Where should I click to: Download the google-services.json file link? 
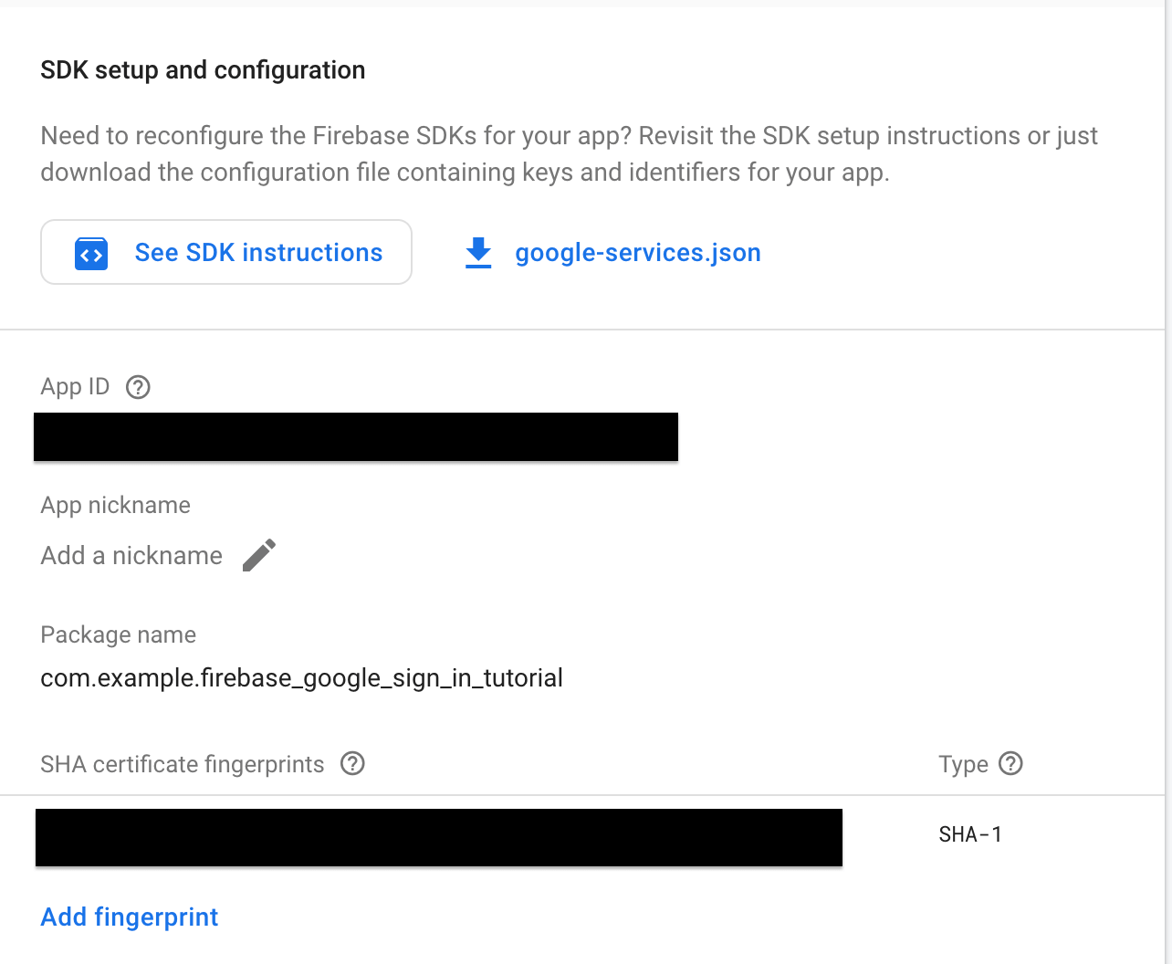click(x=638, y=253)
